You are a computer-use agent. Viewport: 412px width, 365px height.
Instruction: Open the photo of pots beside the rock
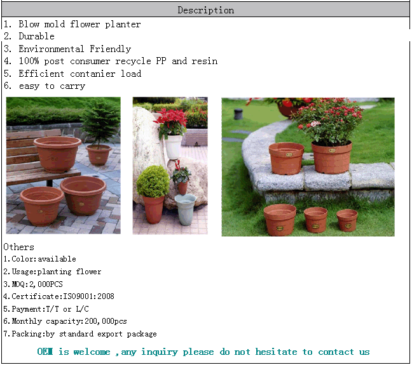pos(170,165)
